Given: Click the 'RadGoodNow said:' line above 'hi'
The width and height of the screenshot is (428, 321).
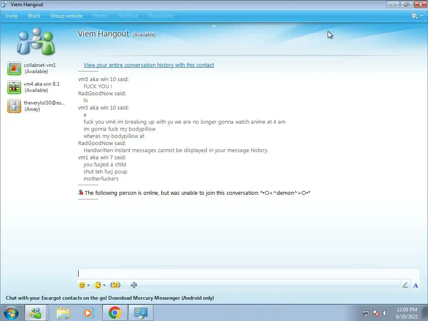Looking at the screenshot, I should (102, 93).
